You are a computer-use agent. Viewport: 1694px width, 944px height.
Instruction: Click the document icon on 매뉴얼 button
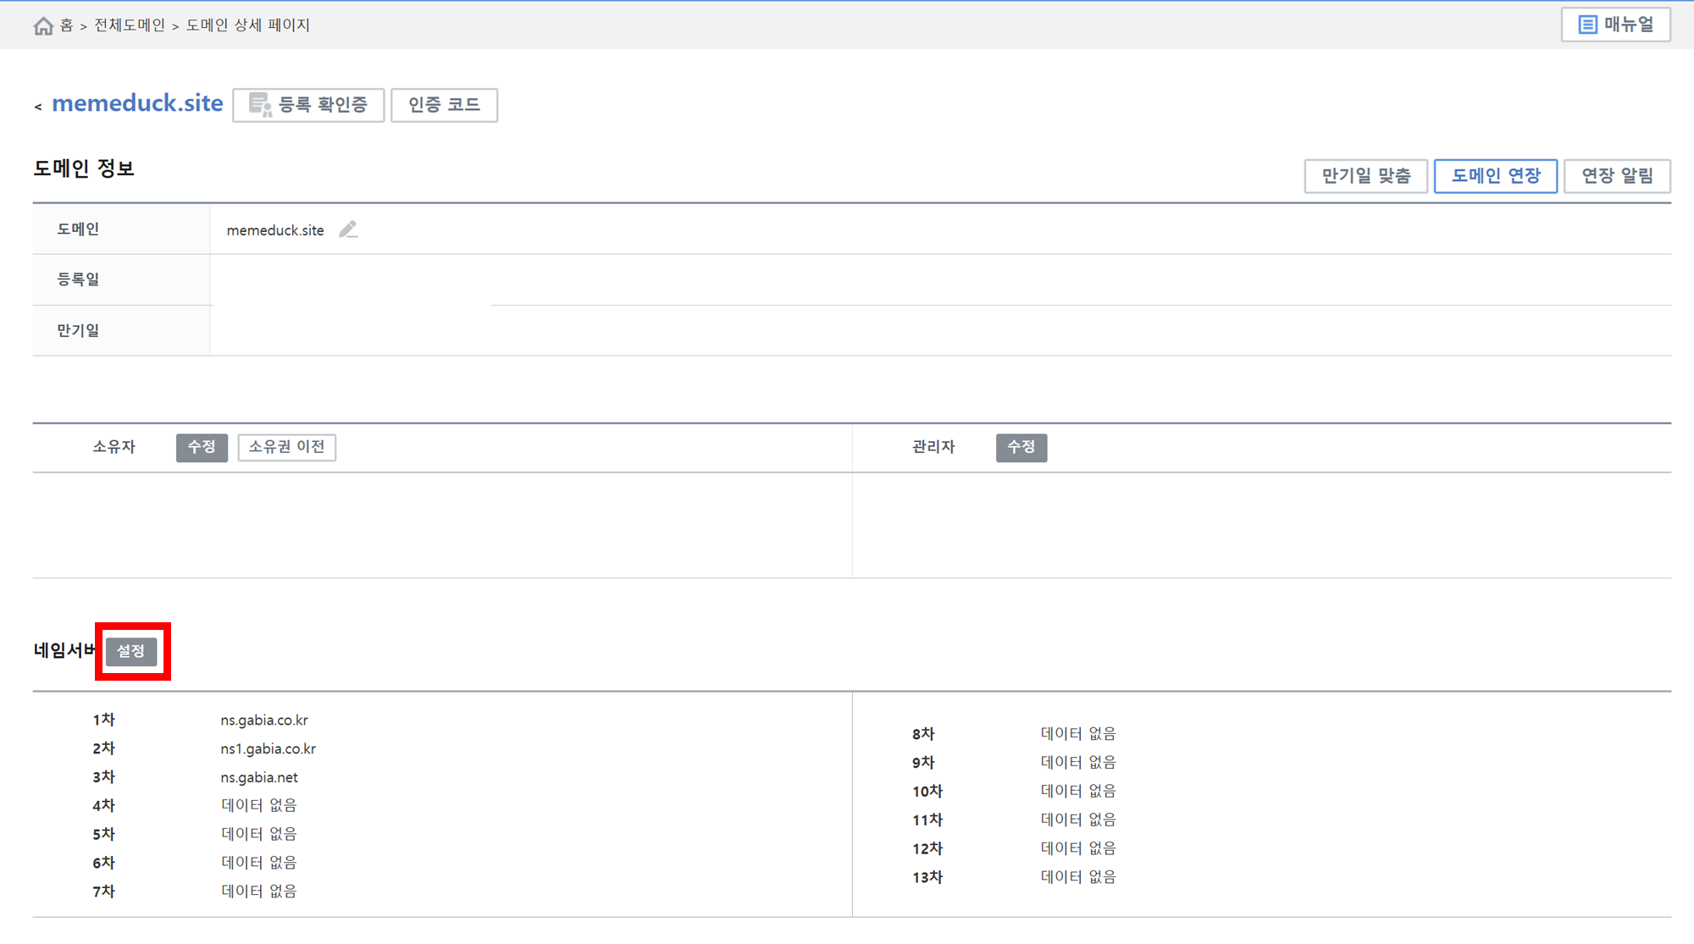[1587, 25]
